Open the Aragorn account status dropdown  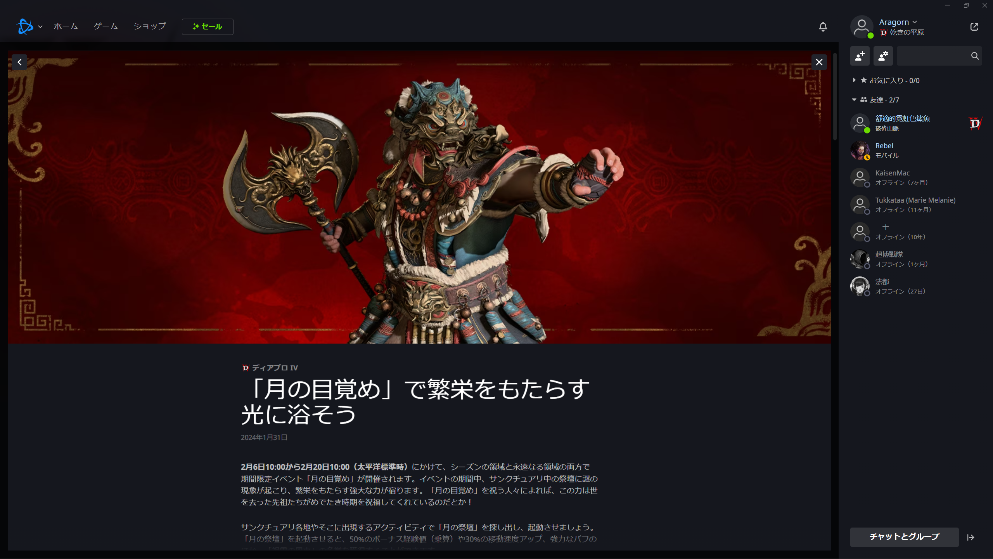click(x=898, y=22)
